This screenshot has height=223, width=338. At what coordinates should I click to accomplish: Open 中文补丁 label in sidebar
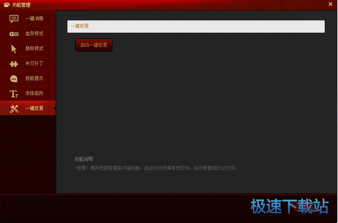tap(34, 63)
